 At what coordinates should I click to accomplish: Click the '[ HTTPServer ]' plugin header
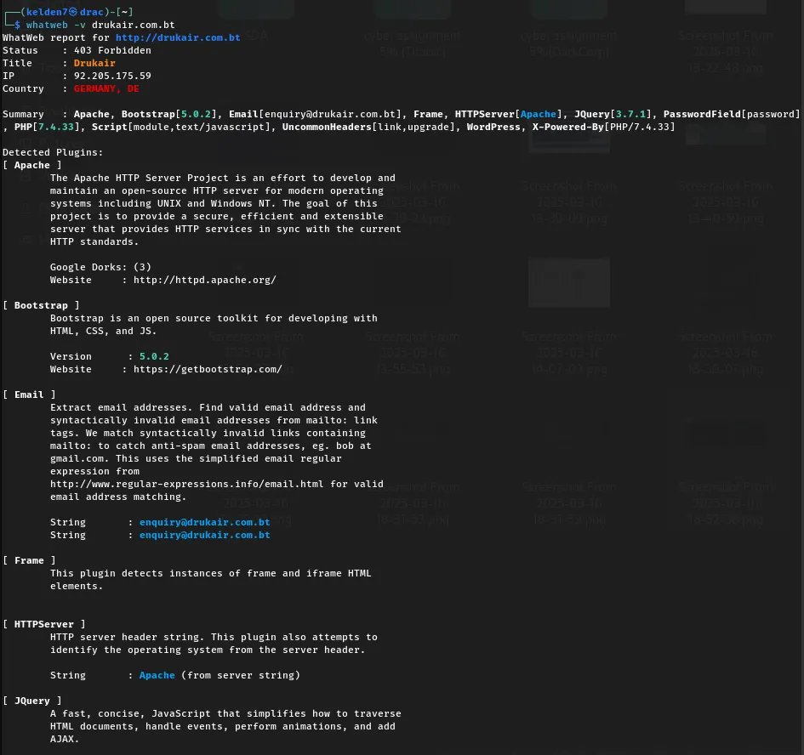tap(44, 624)
